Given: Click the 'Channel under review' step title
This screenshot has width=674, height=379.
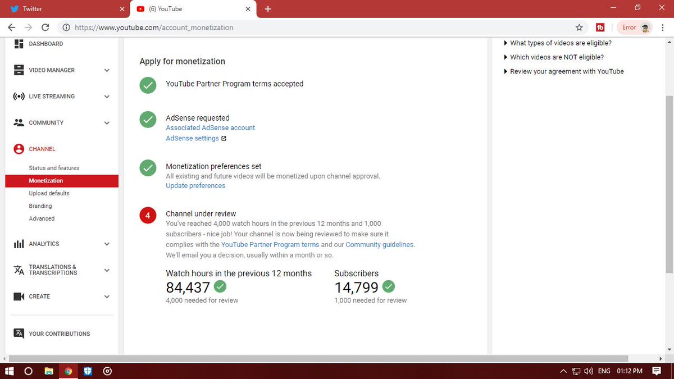Looking at the screenshot, I should pos(201,214).
